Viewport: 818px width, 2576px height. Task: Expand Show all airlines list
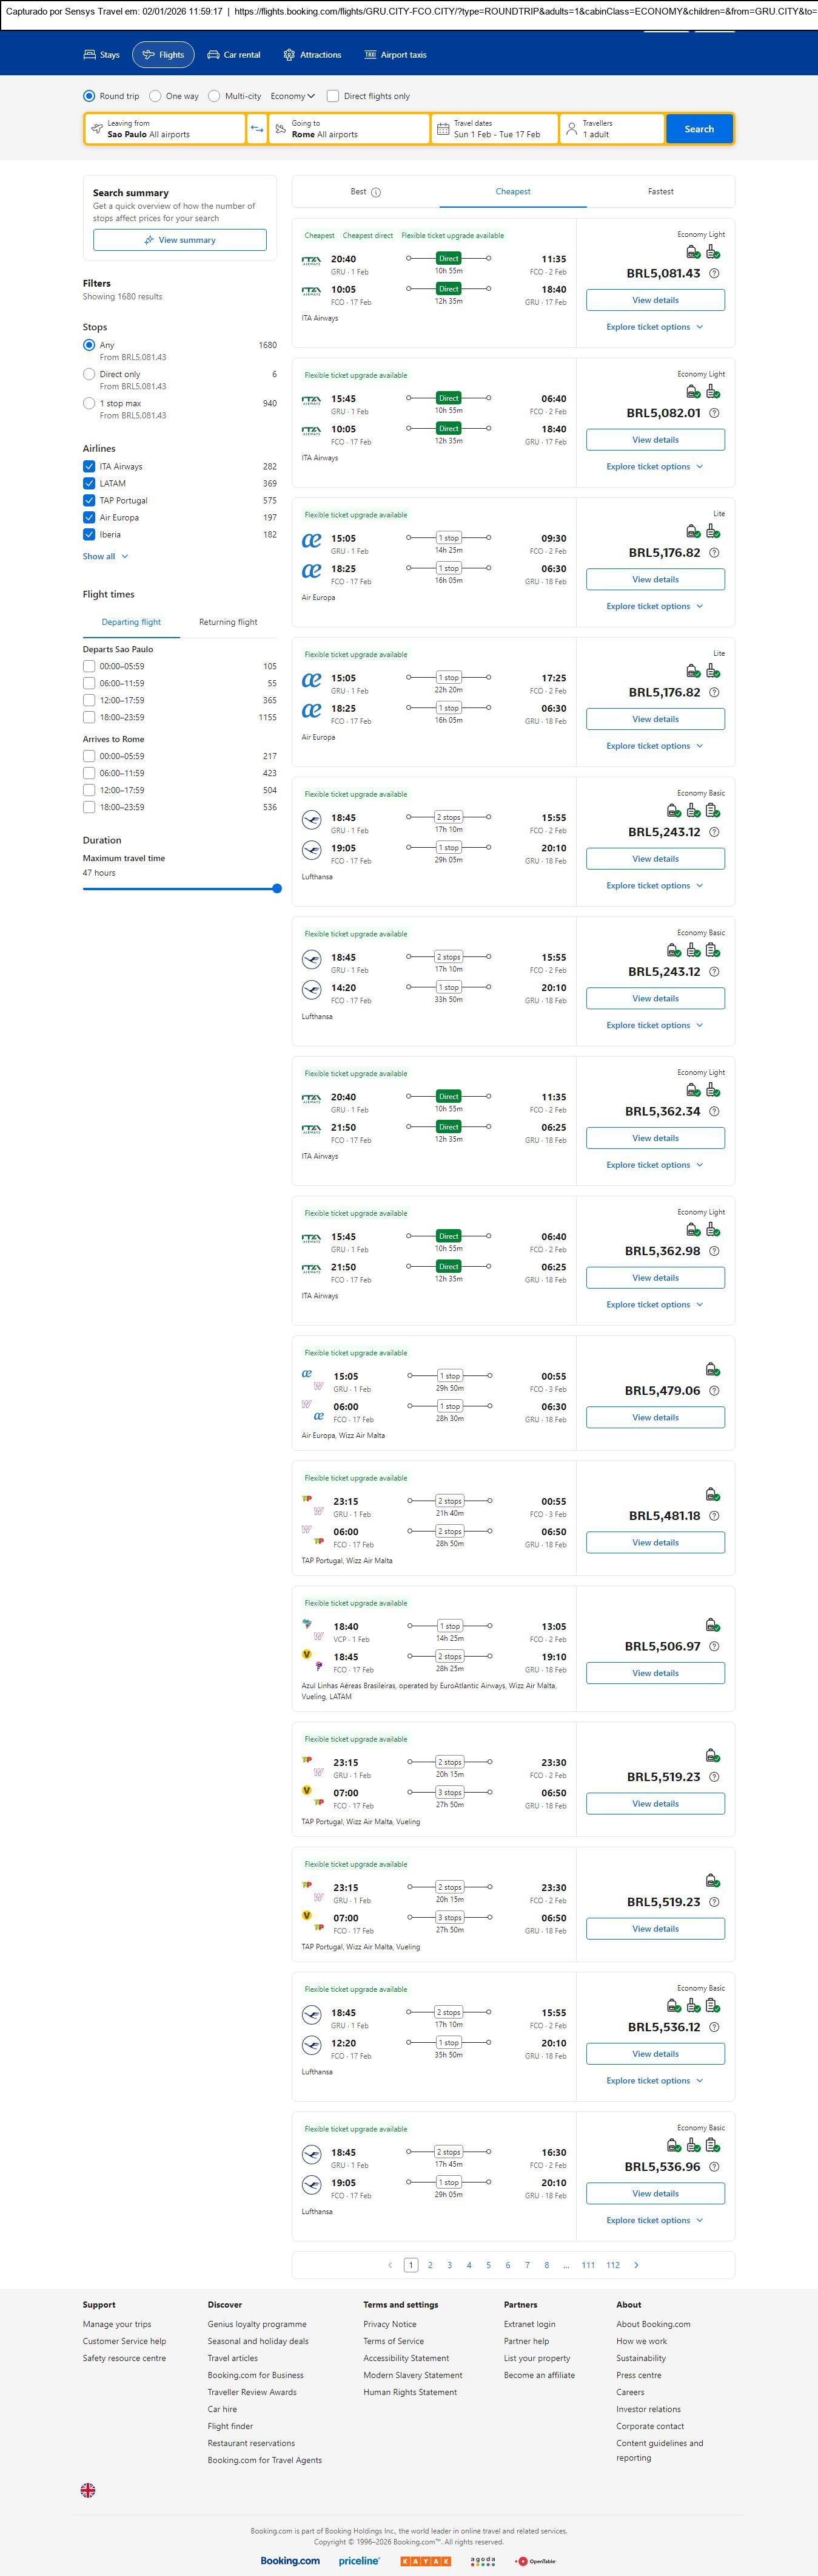105,556
